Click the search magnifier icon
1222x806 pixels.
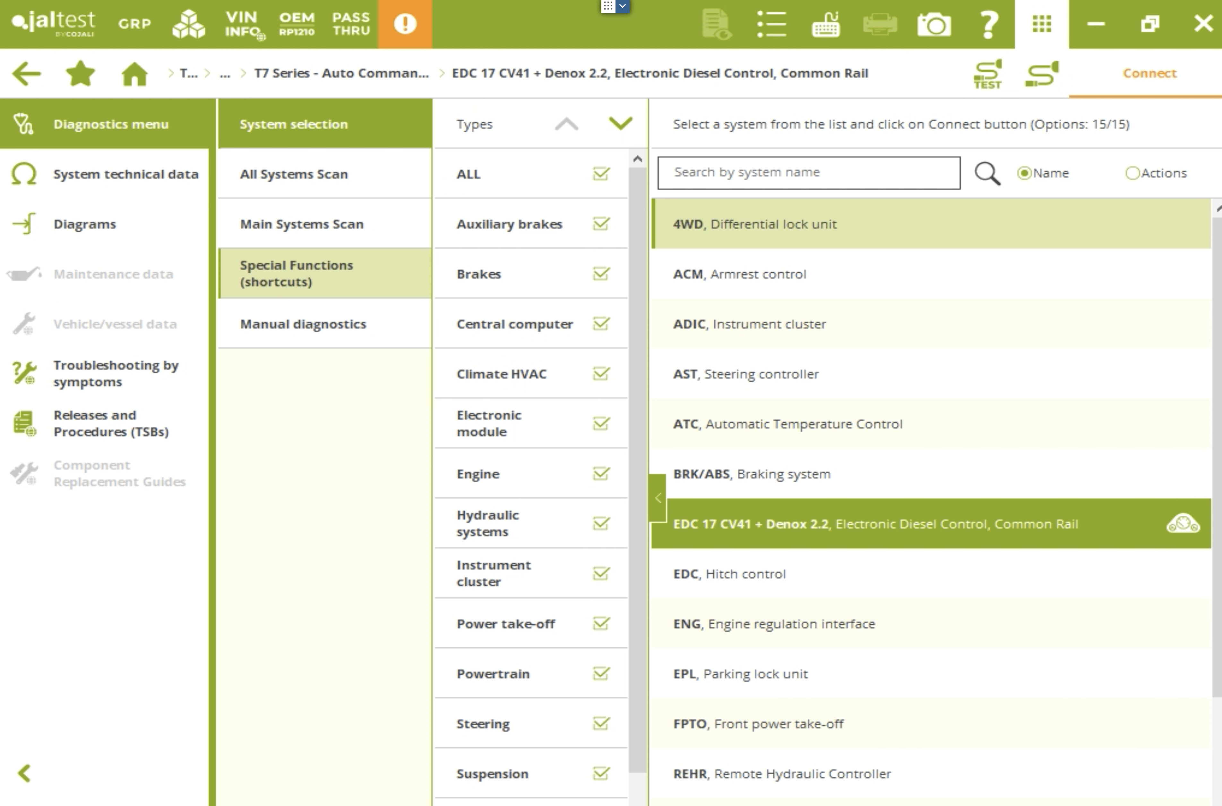(987, 173)
